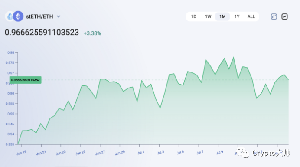This screenshot has height=167, width=300.
Task: Click the 0.975 y-axis label
Action: (x=10, y=63)
